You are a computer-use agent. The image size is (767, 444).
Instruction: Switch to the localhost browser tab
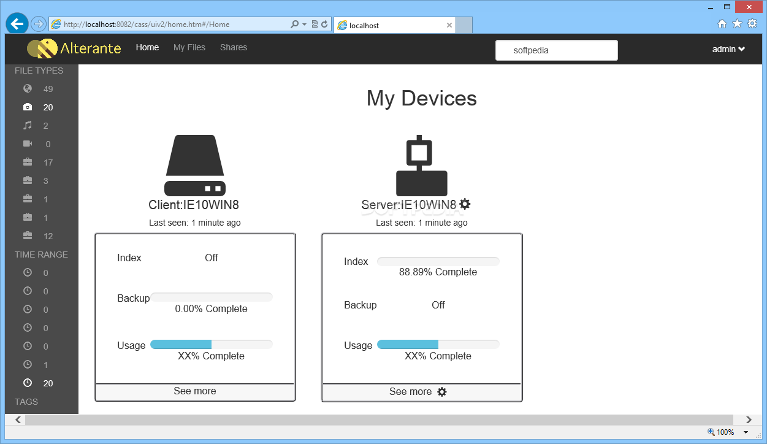click(395, 25)
